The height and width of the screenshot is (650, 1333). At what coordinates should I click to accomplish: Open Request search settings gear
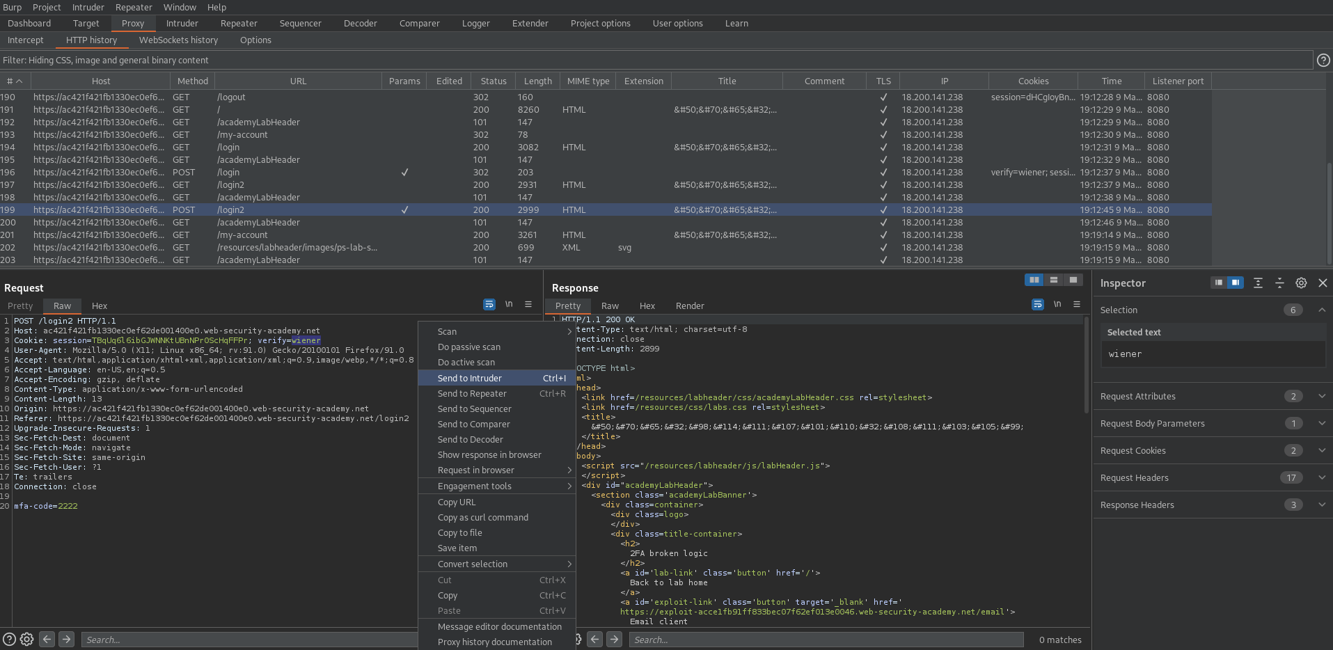pos(26,639)
